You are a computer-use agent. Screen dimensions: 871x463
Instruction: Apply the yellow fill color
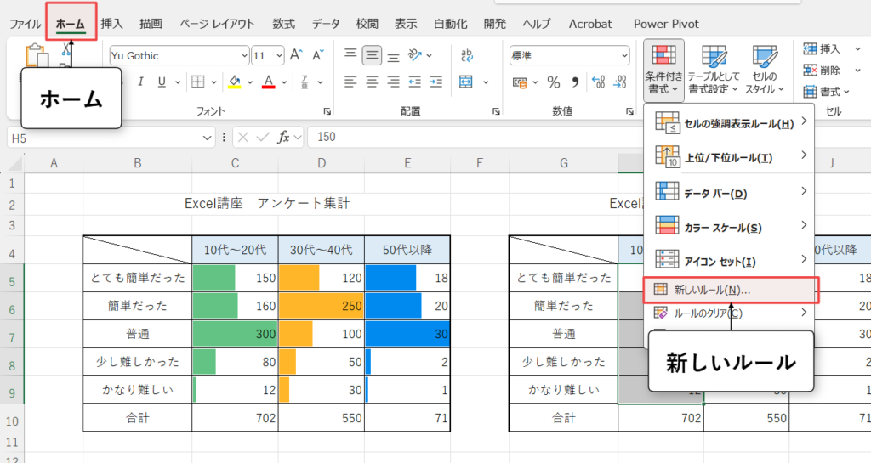coord(233,82)
